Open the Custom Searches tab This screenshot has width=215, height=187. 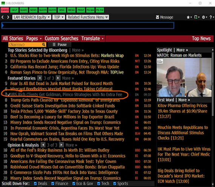(61, 38)
